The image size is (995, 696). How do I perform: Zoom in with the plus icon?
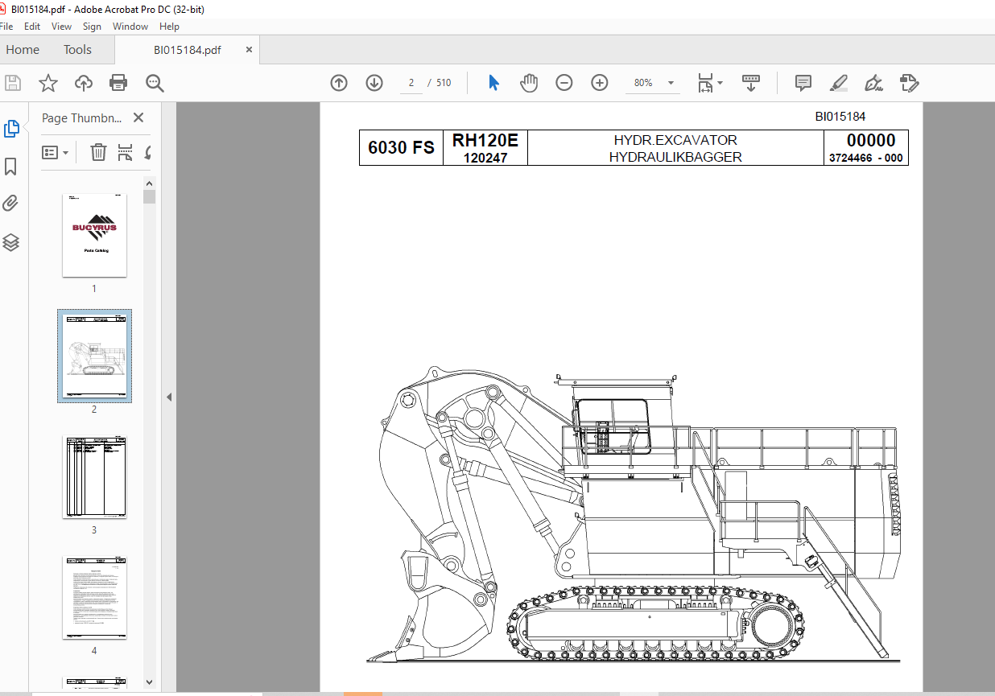[x=600, y=83]
